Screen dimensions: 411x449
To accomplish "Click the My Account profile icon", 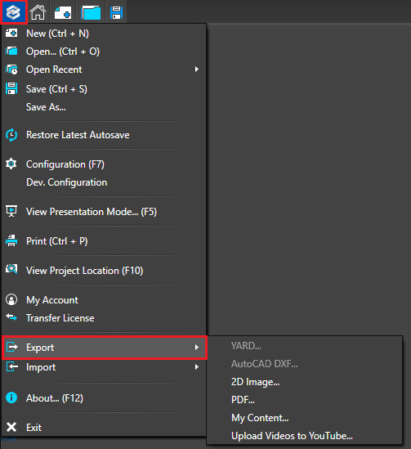I will [x=11, y=299].
